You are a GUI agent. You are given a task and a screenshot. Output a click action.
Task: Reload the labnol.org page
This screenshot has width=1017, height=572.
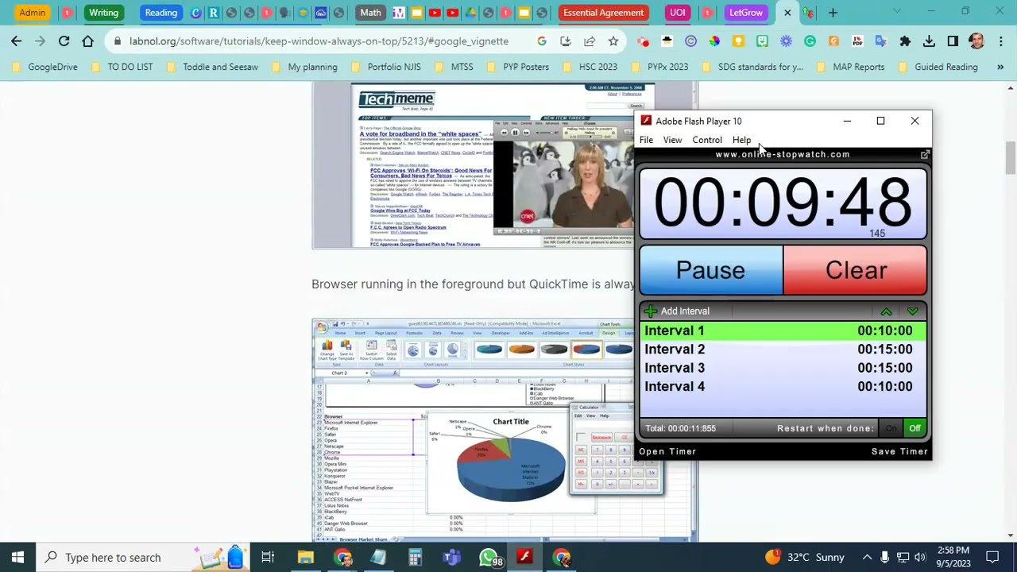64,41
